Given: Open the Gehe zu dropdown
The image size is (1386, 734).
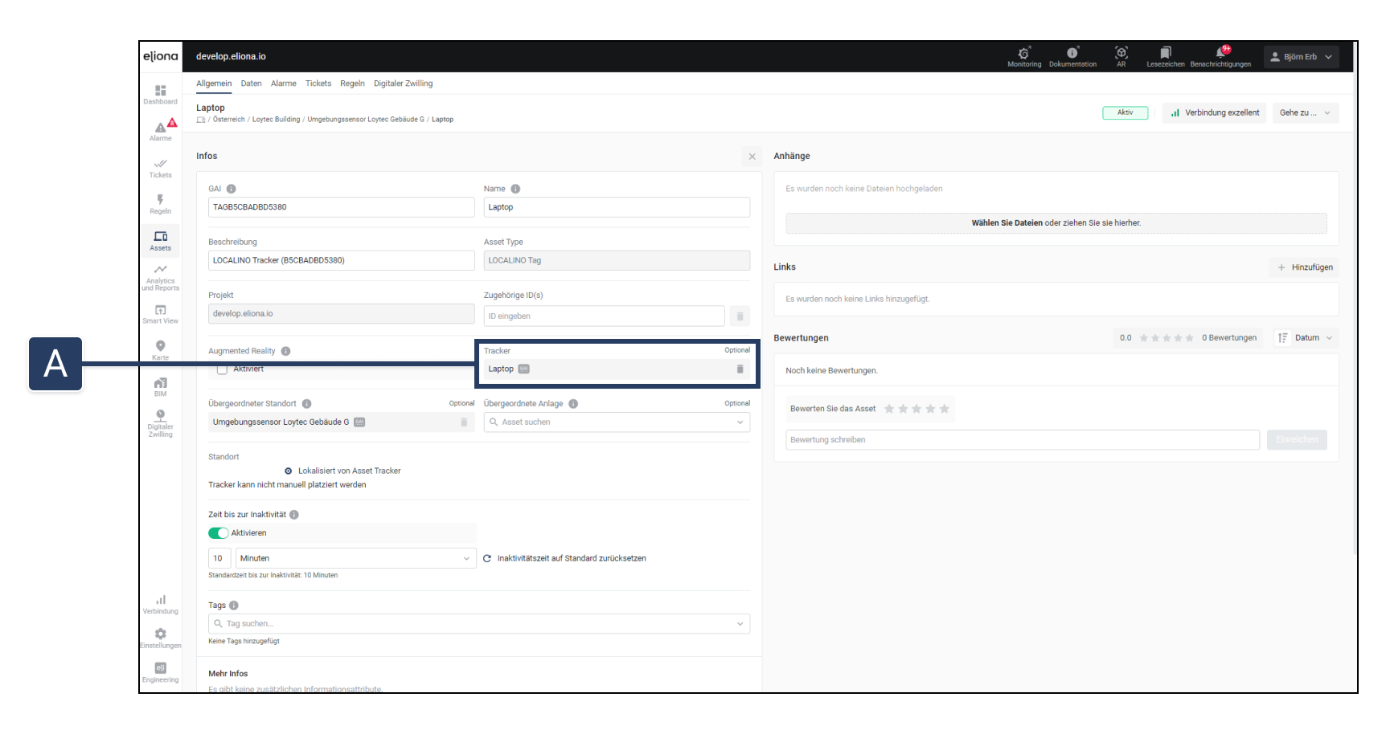Looking at the screenshot, I should coord(1305,113).
